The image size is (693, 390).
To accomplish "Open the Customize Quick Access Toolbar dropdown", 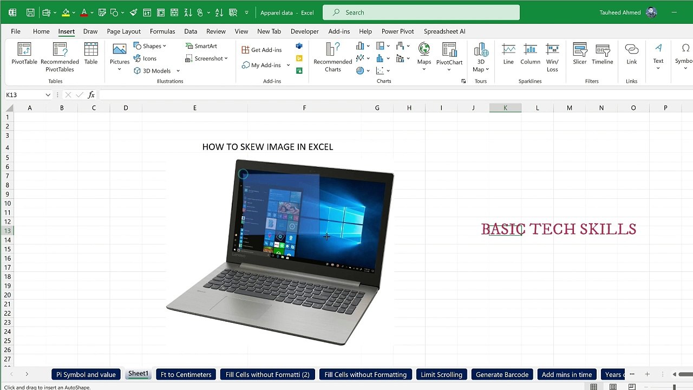I will coord(247,12).
